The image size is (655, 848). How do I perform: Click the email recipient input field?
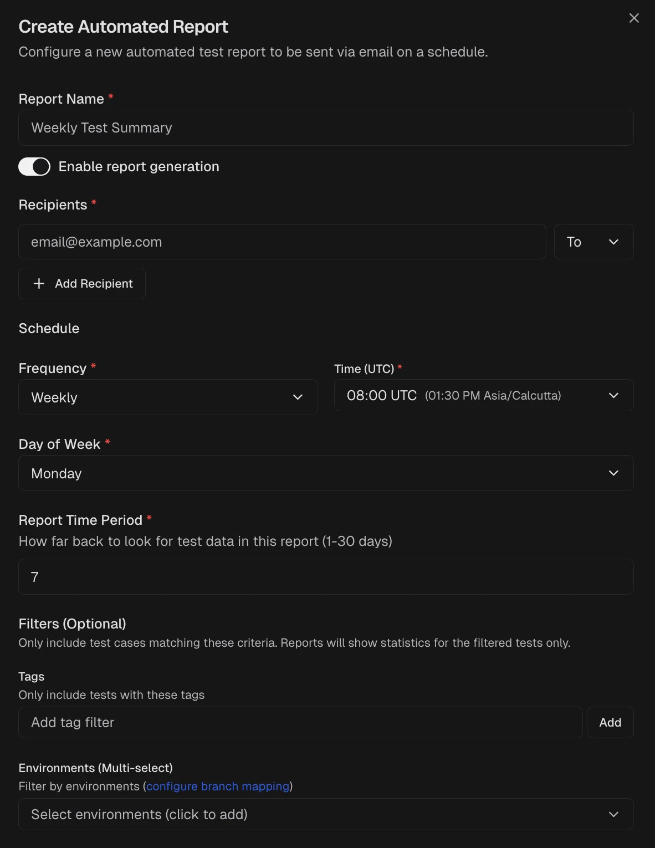click(282, 242)
